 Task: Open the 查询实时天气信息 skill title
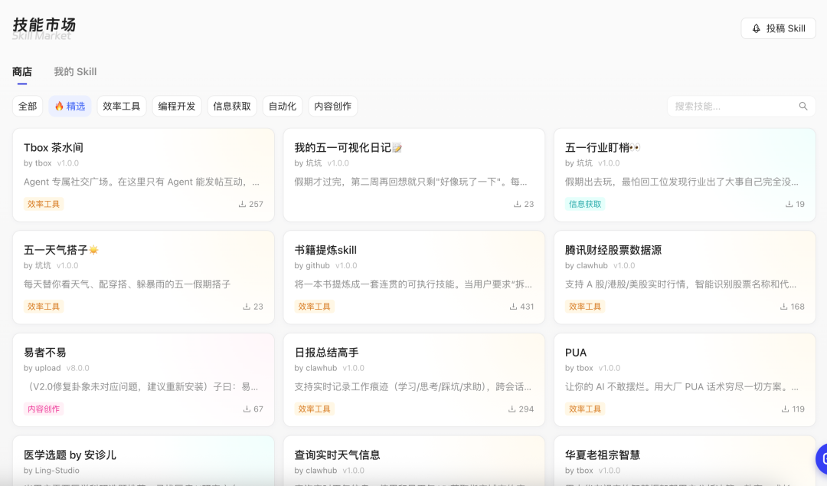pos(337,455)
